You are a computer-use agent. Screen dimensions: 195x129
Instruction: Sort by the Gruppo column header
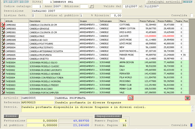click(x=89, y=21)
